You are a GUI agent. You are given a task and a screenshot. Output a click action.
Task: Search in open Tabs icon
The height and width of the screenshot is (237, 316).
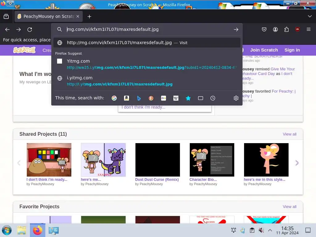tap(201, 98)
